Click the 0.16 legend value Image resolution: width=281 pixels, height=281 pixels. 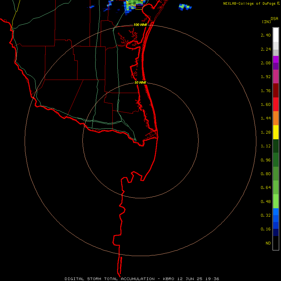(266, 229)
